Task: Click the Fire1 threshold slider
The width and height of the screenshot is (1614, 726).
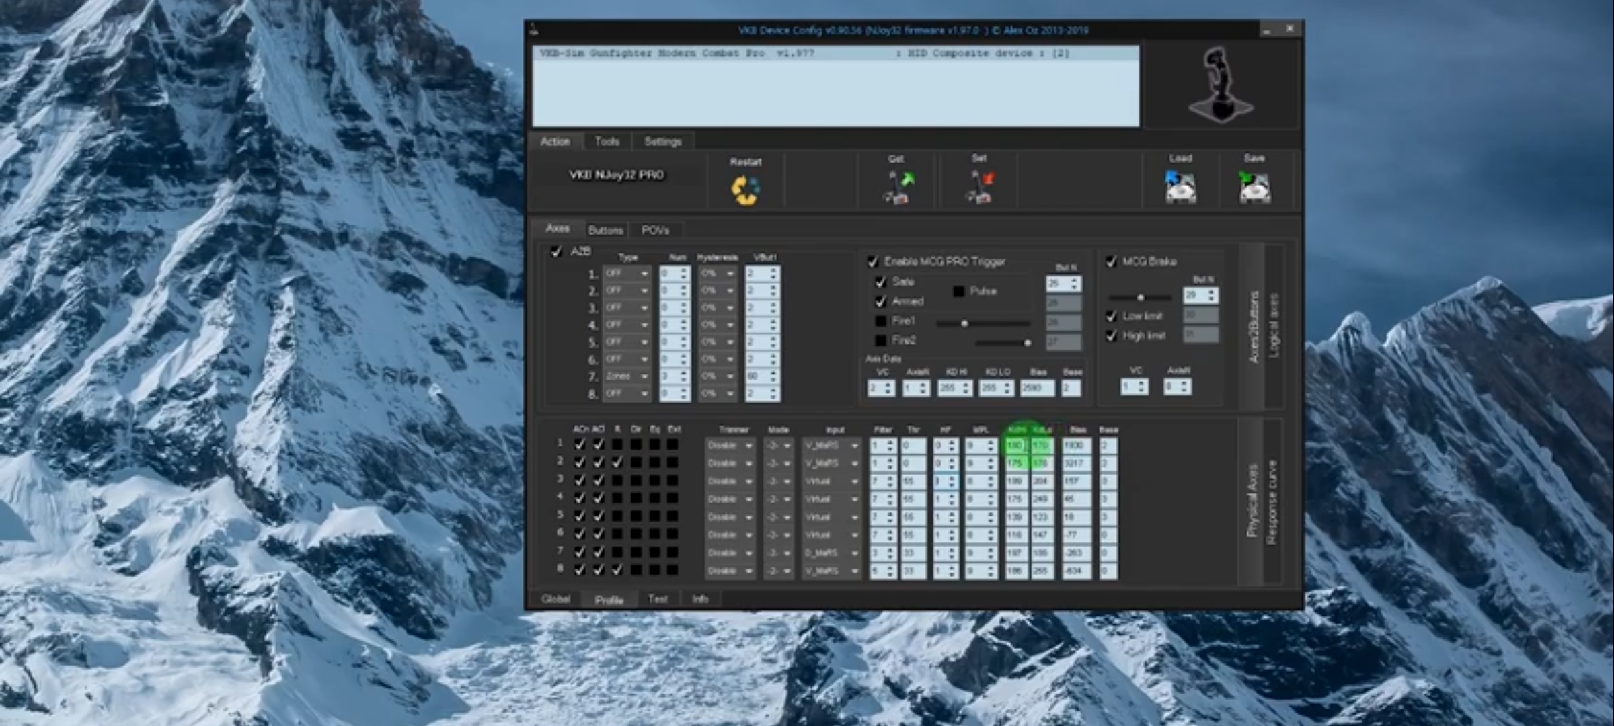Action: 964,323
